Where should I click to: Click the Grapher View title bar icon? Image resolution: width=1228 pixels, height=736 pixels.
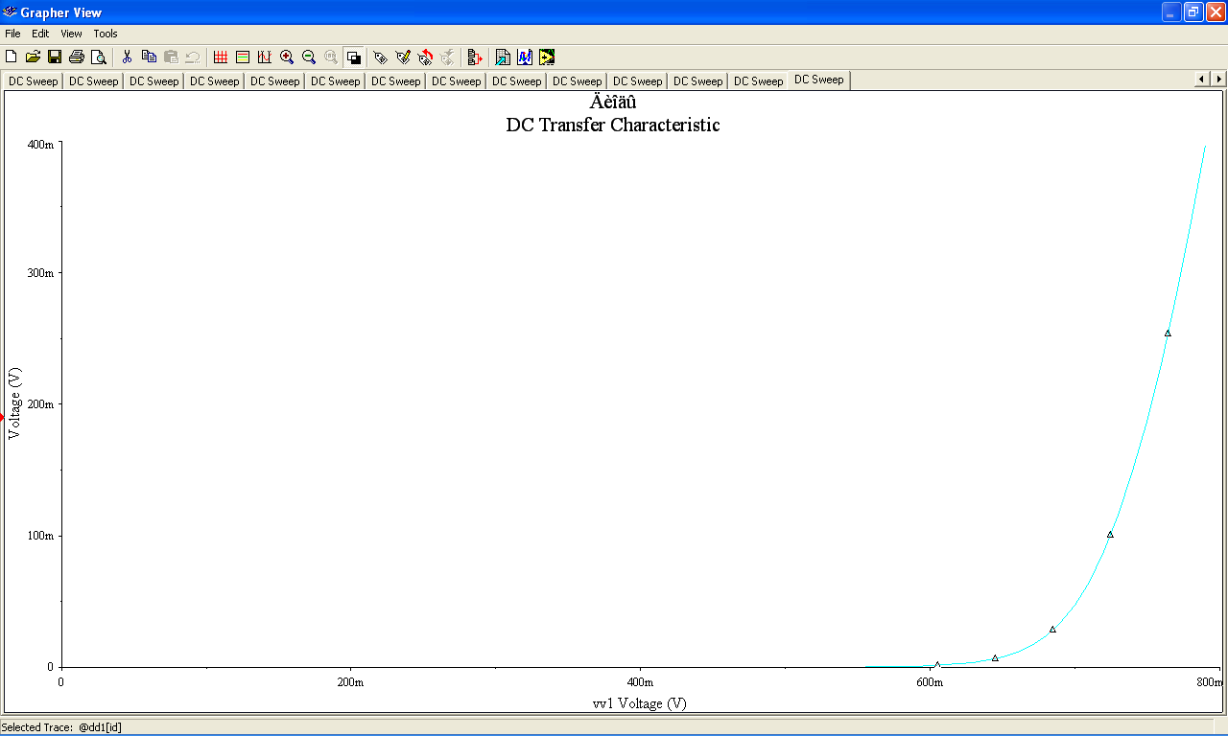(10, 12)
